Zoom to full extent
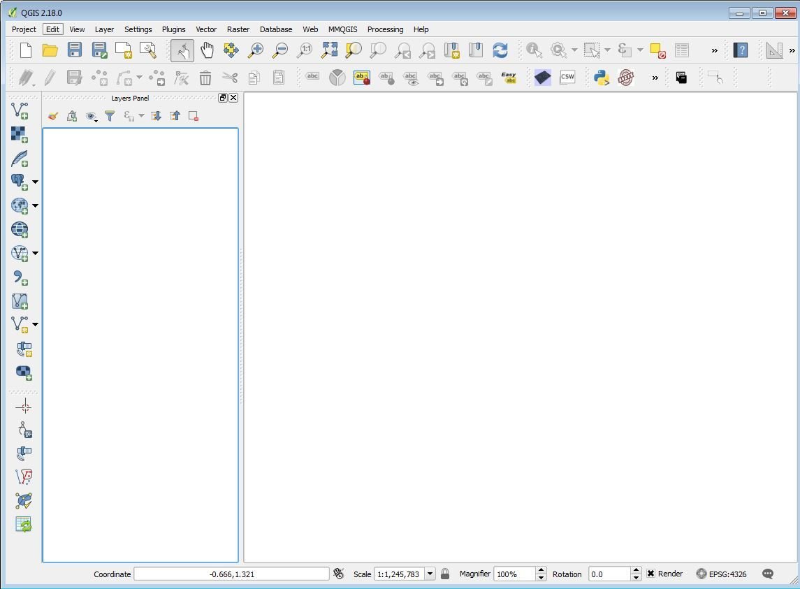 coord(329,50)
